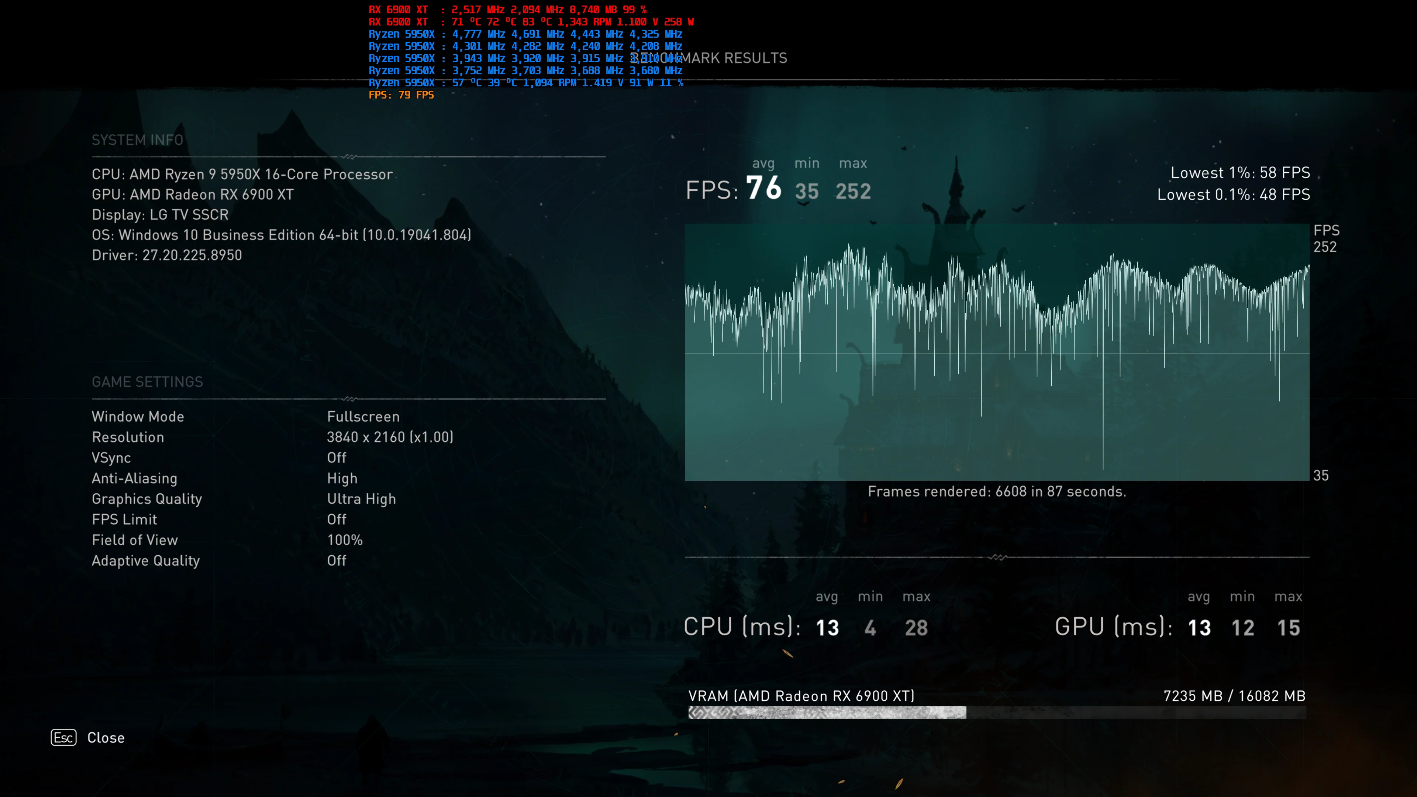
Task: Click the Close label
Action: point(106,738)
